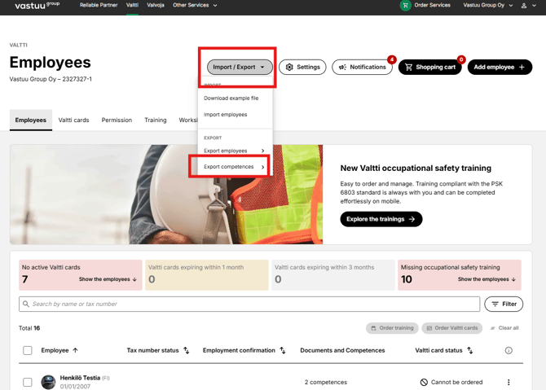
Task: Expand the Other Services menu
Action: pos(195,5)
